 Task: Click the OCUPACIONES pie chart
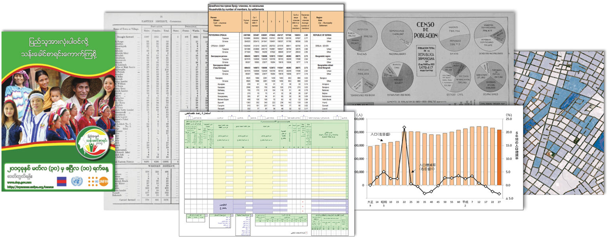pos(490,77)
